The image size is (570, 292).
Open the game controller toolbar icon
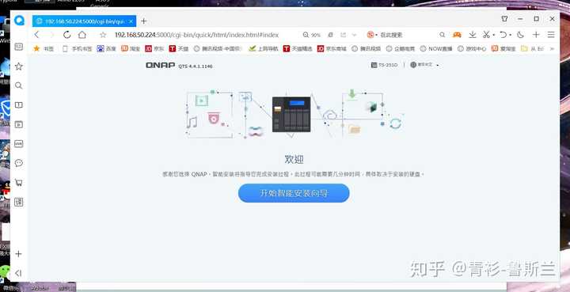click(457, 35)
